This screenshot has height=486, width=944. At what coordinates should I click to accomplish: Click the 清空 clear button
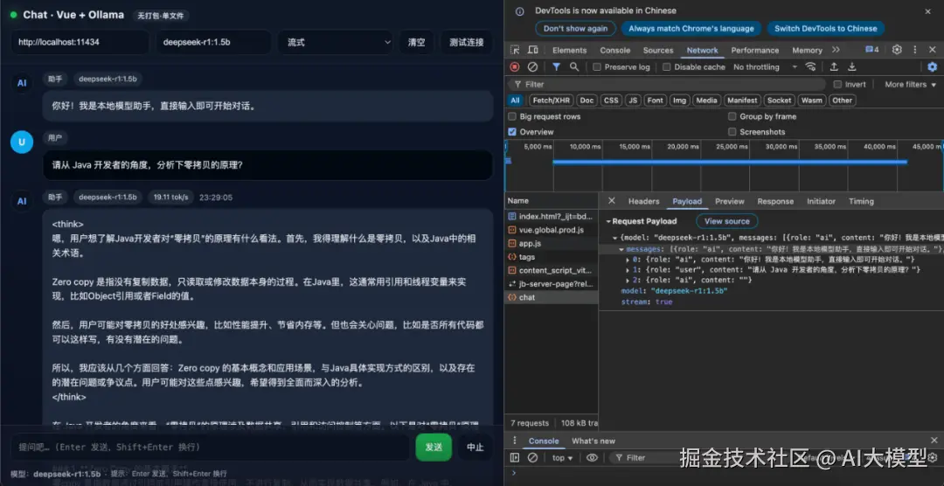pyautogui.click(x=417, y=42)
